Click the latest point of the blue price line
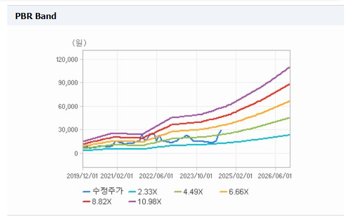 pos(221,130)
